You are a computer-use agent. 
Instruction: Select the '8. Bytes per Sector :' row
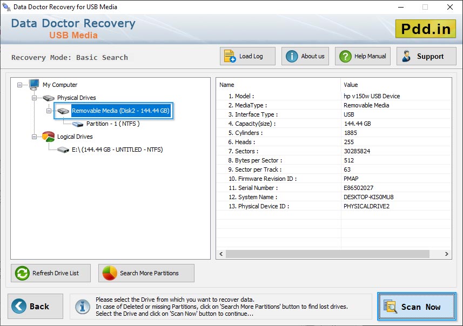(334, 160)
